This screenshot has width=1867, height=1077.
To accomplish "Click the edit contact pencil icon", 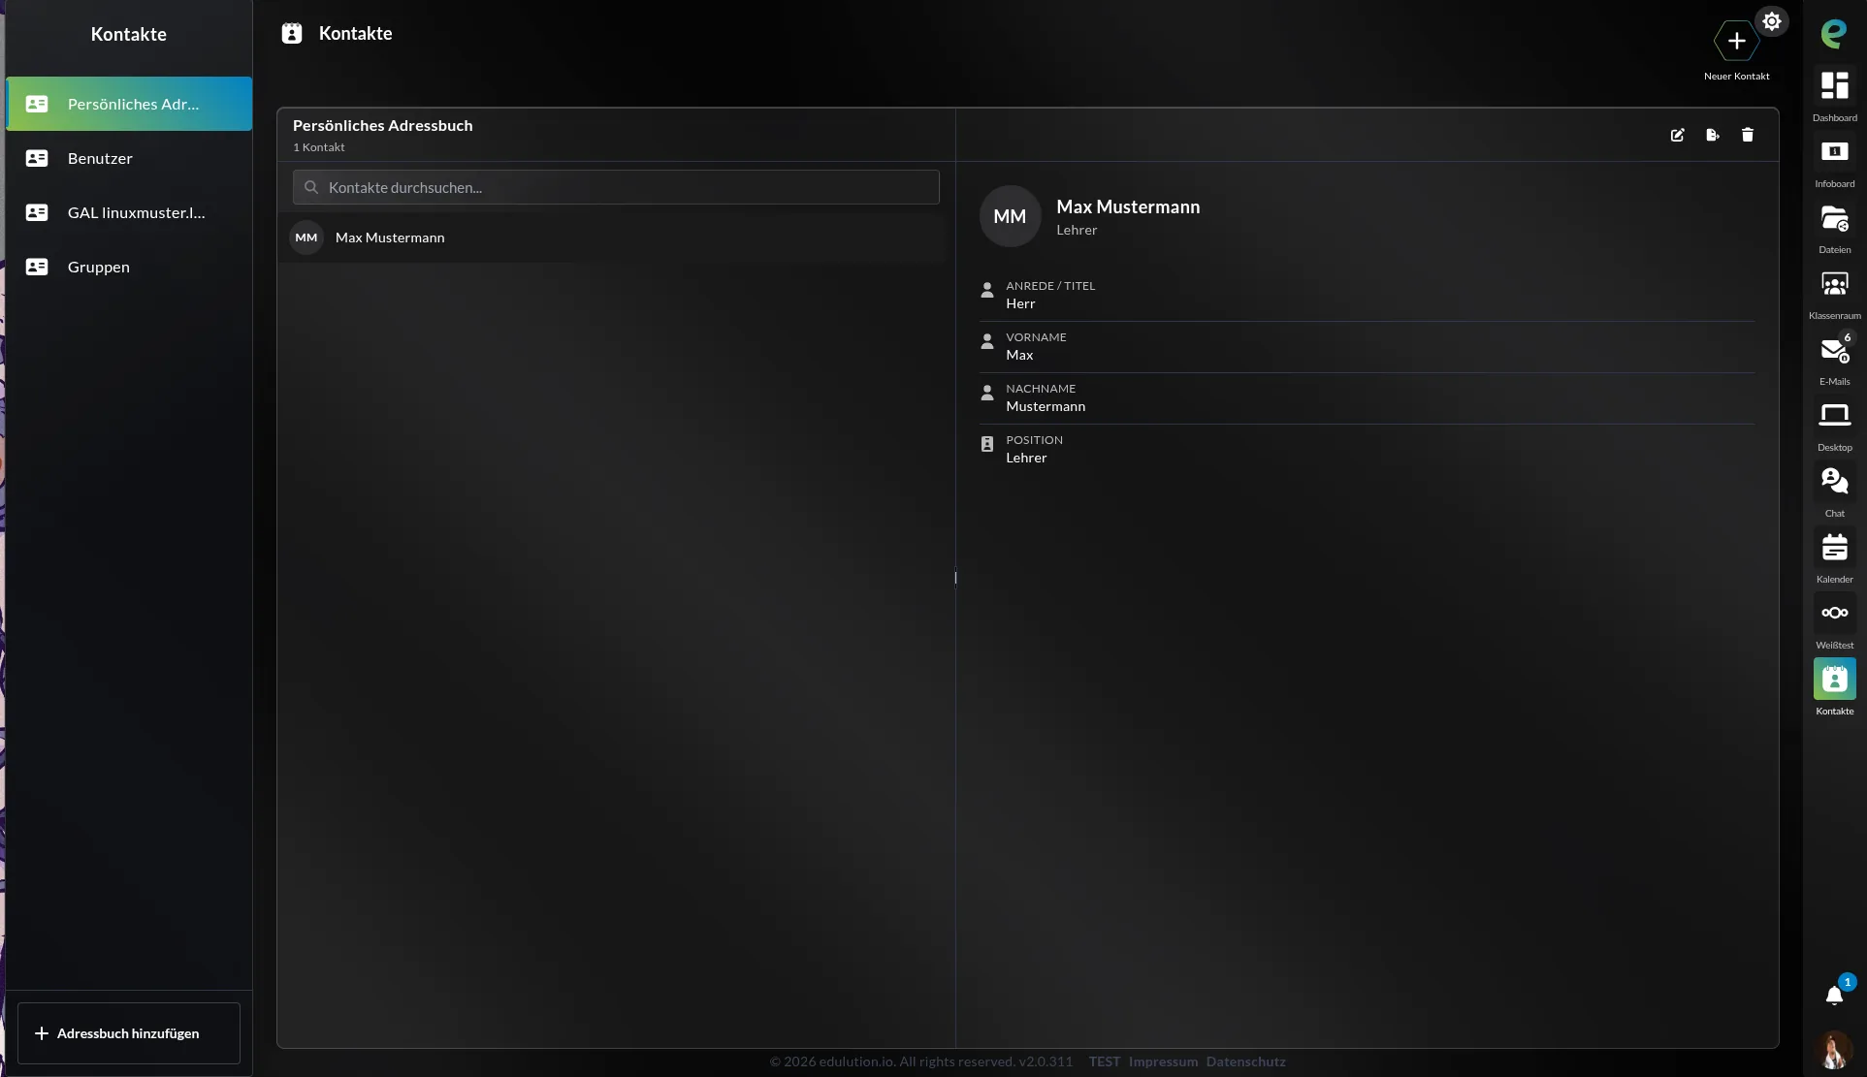I will (1677, 135).
